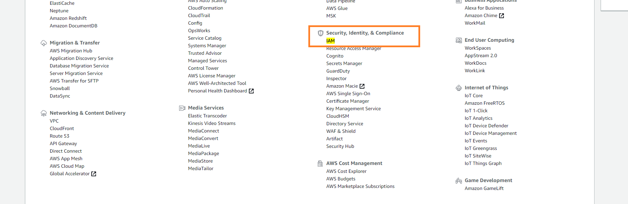Select Secrets Manager from the security list
This screenshot has width=628, height=204.
click(344, 63)
